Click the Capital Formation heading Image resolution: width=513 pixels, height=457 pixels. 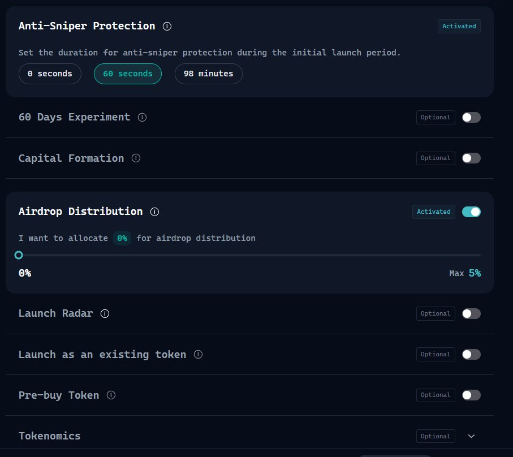click(71, 158)
